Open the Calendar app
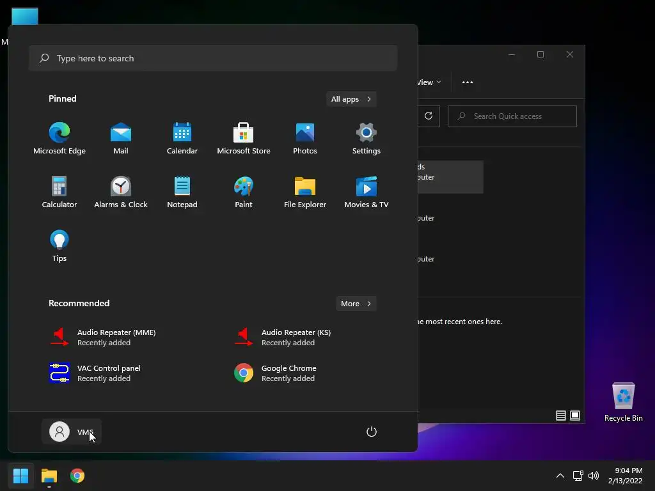The image size is (655, 491). pos(182,139)
